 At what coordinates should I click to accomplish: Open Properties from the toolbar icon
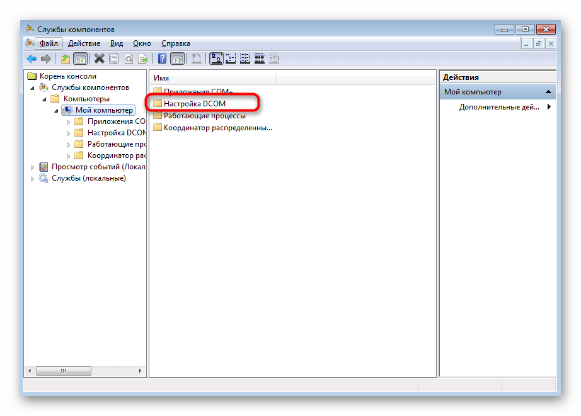coord(113,59)
